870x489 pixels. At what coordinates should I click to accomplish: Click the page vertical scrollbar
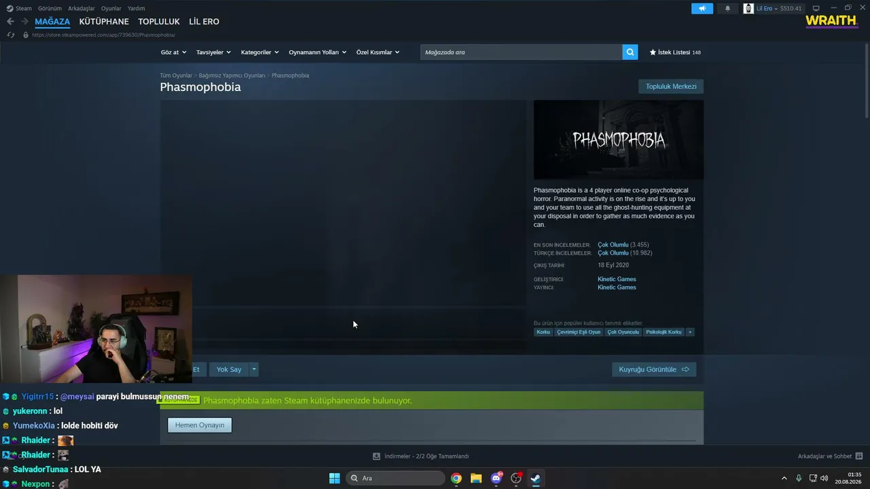pyautogui.click(x=867, y=81)
